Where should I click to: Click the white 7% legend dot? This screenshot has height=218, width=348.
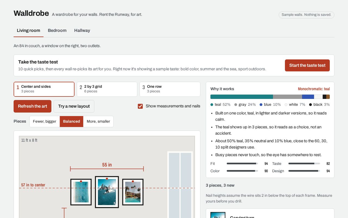tap(286, 105)
